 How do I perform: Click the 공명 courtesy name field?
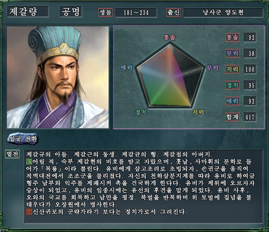71,12
